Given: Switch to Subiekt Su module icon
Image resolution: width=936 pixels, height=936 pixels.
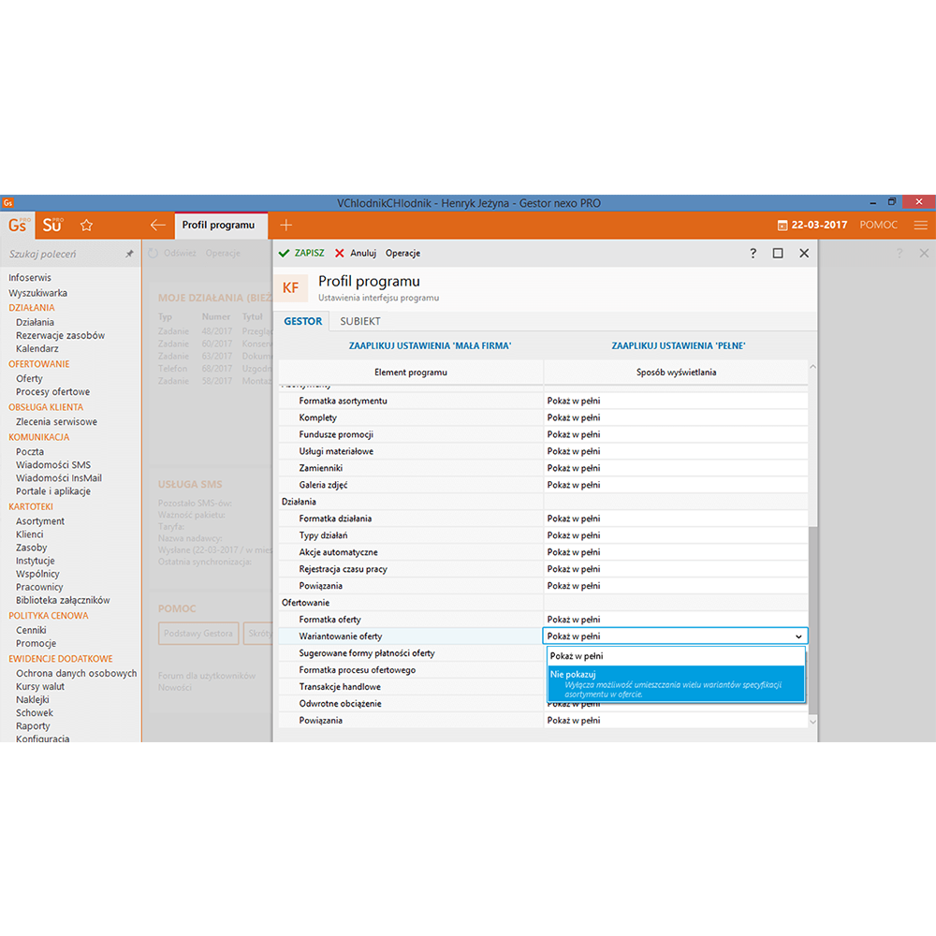Looking at the screenshot, I should point(52,225).
